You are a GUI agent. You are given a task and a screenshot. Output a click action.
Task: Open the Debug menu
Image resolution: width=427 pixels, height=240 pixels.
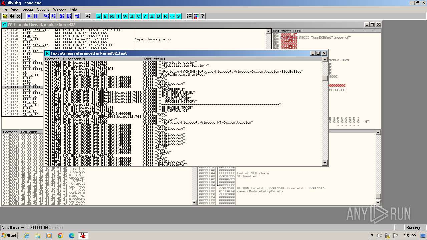[28, 9]
